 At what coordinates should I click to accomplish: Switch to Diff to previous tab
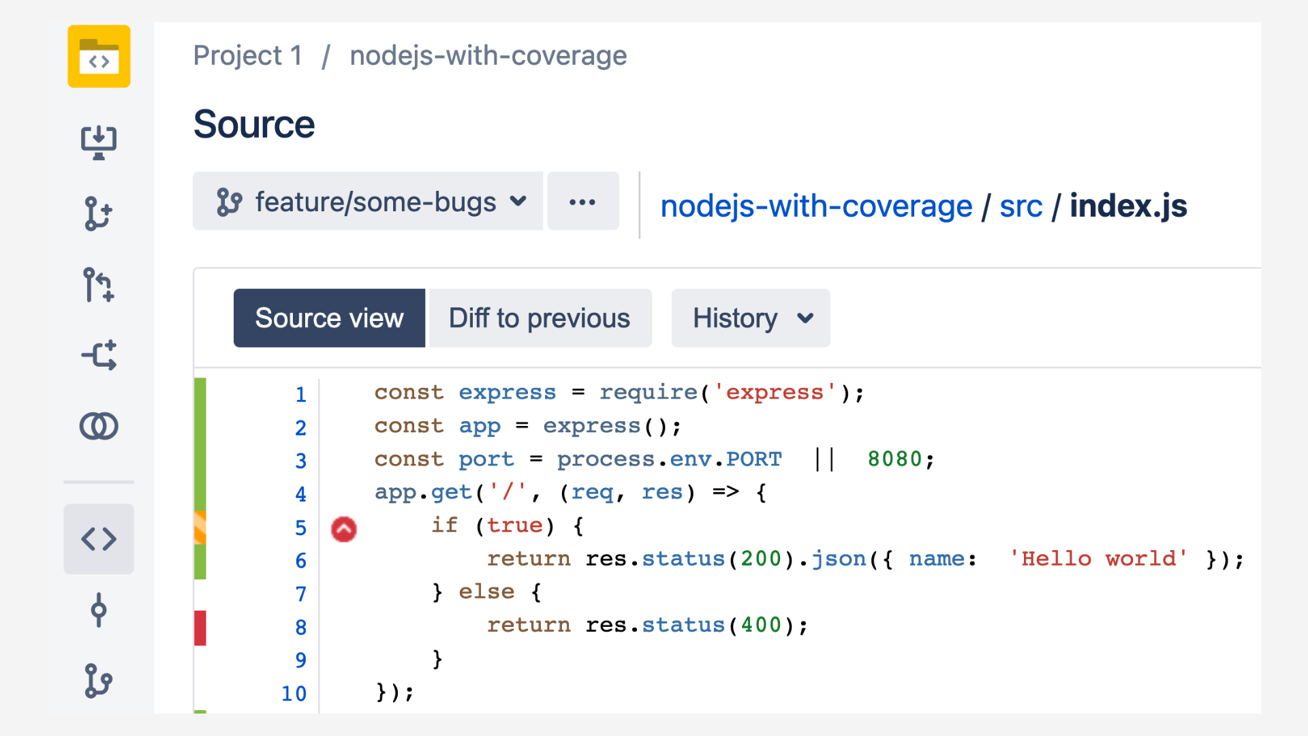coord(540,318)
